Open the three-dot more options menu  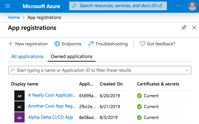point(179,6)
